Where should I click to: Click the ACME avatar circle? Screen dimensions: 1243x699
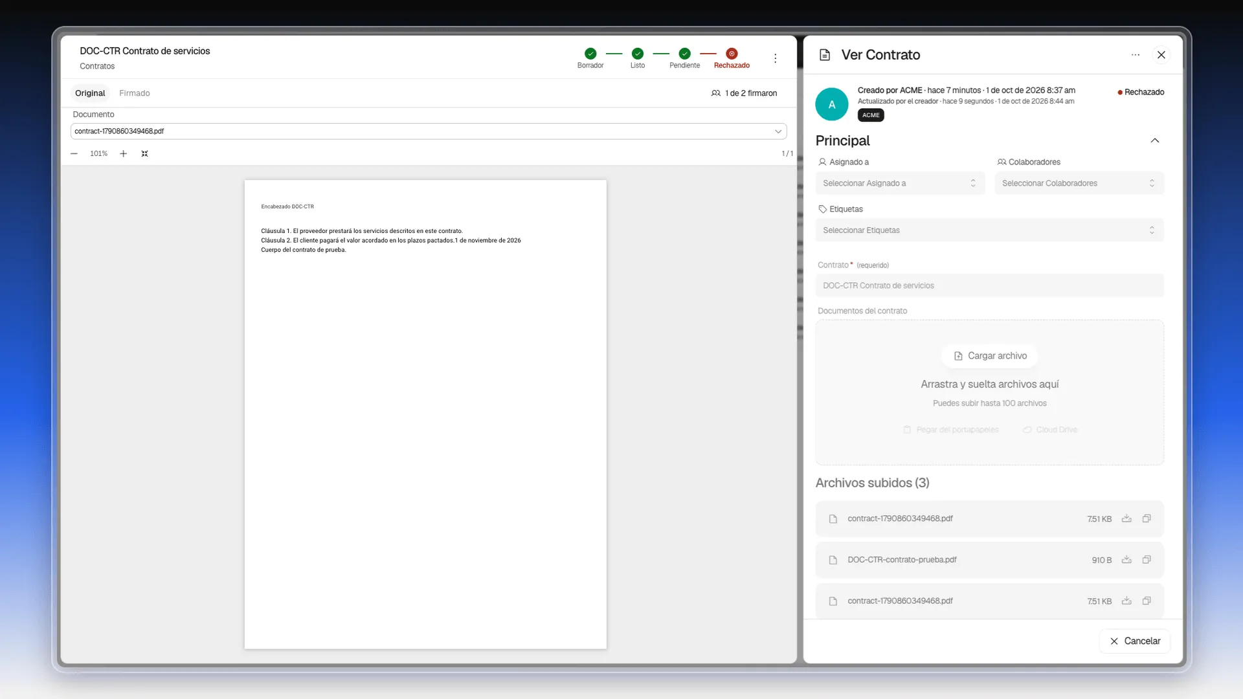tap(832, 104)
